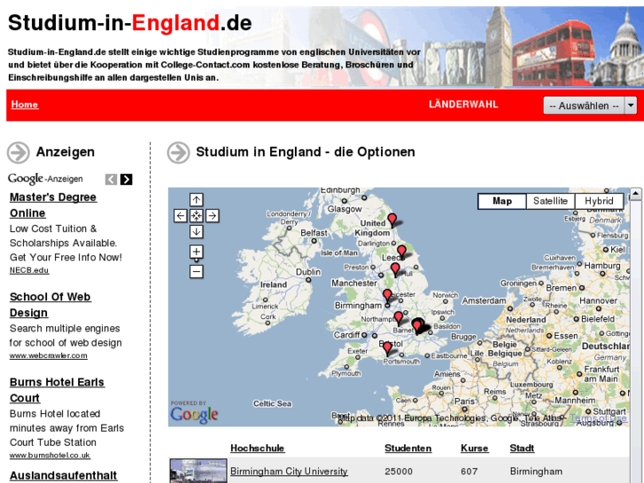
Task: Sort table by Studenten column
Action: click(407, 448)
